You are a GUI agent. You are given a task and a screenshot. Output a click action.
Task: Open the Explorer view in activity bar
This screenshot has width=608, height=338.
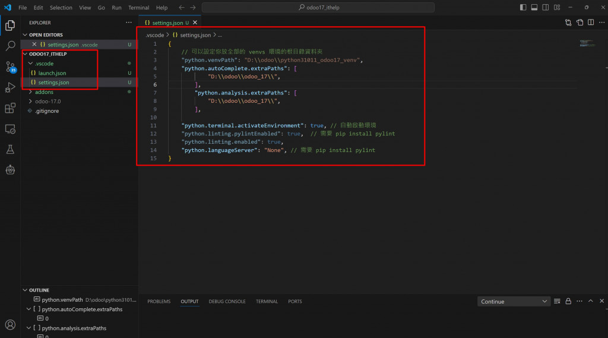point(10,26)
